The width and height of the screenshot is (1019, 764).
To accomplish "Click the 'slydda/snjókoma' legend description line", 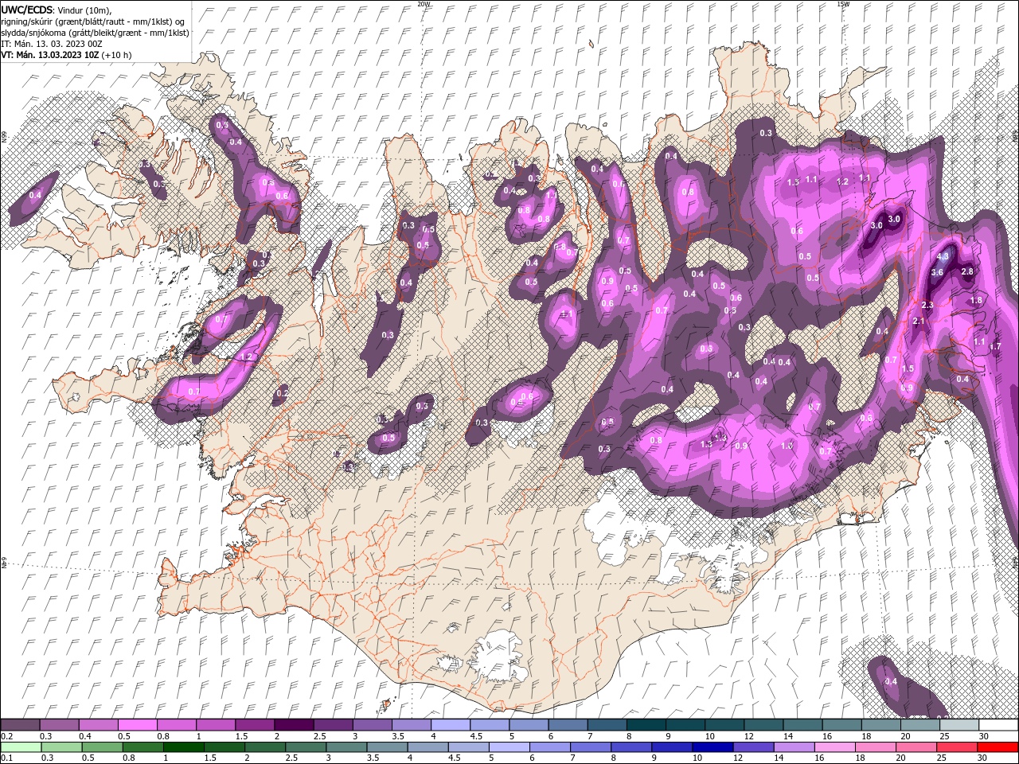I will [95, 33].
